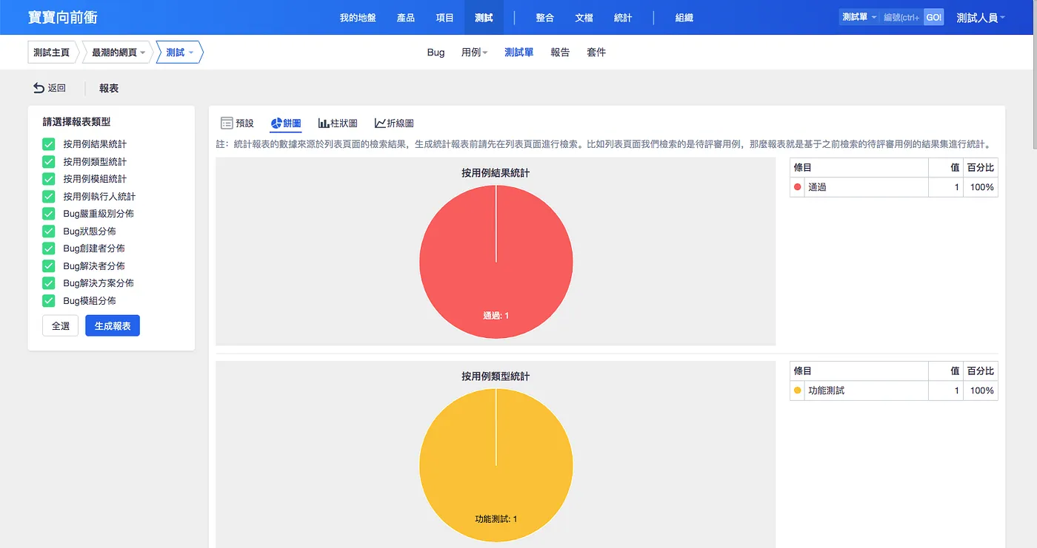Viewport: 1037px width, 548px height.
Task: Toggle the 按用例類型統計 checkbox
Action: 49,161
